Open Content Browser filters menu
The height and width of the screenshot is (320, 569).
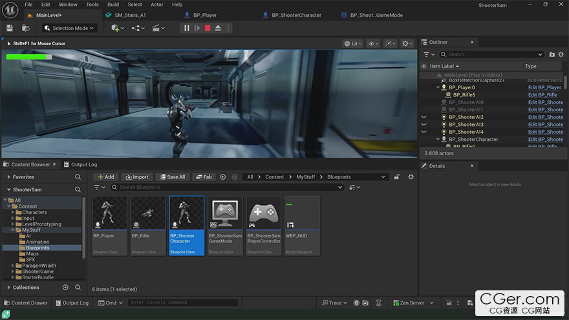point(99,187)
